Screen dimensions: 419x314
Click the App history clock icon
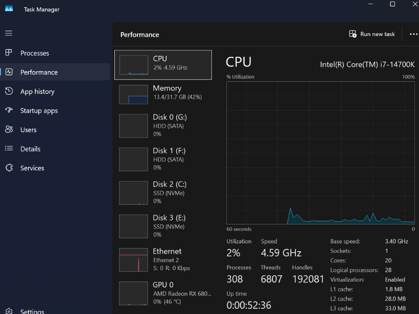point(9,91)
